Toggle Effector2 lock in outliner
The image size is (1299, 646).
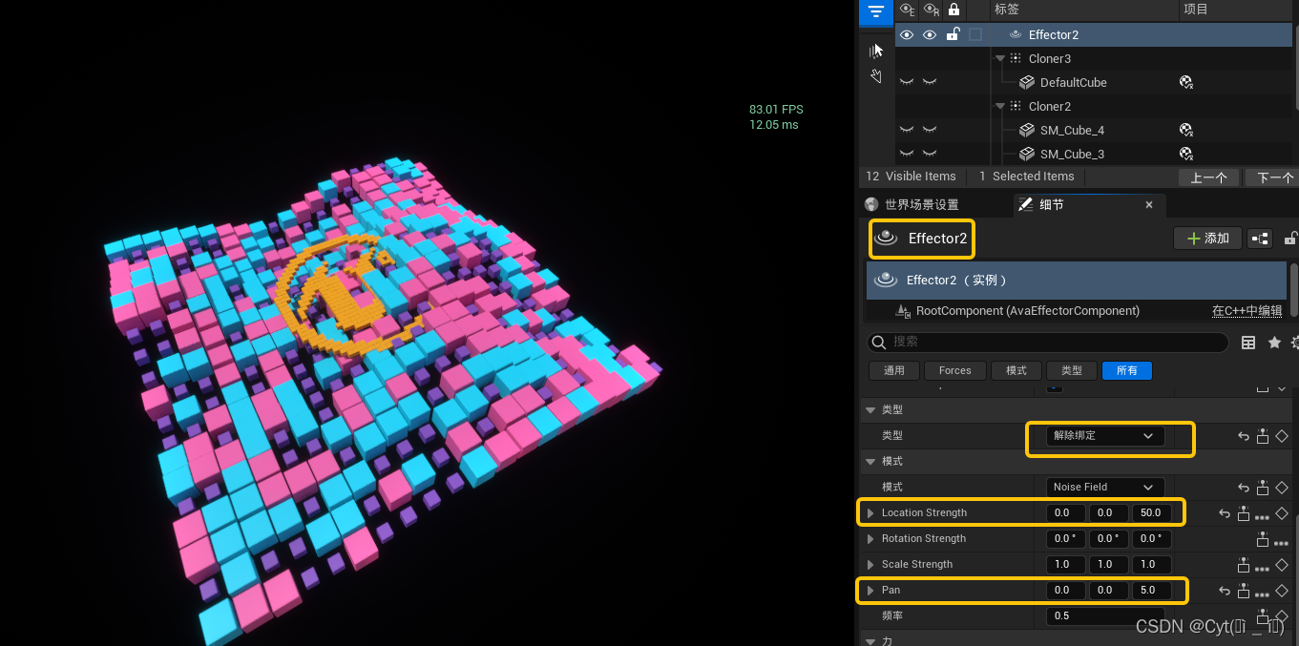[953, 35]
